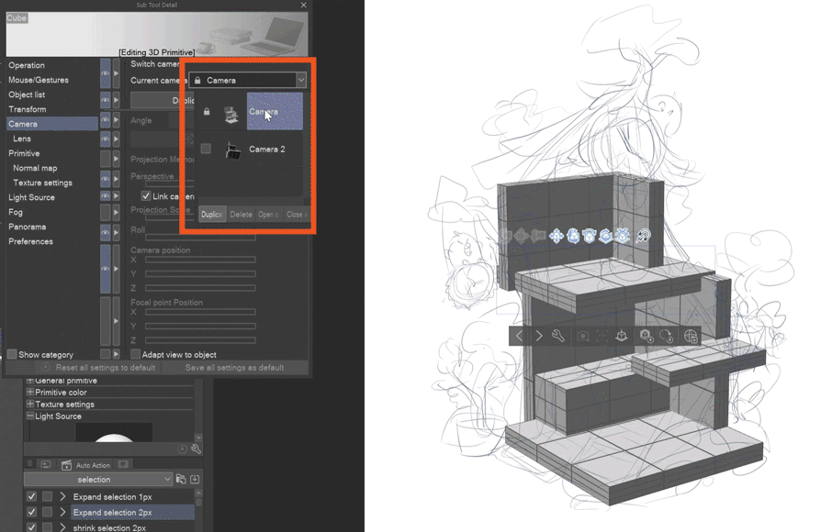Screen dimensions: 821x532
Task: Click Close button in camera list popup
Action: [x=297, y=215]
